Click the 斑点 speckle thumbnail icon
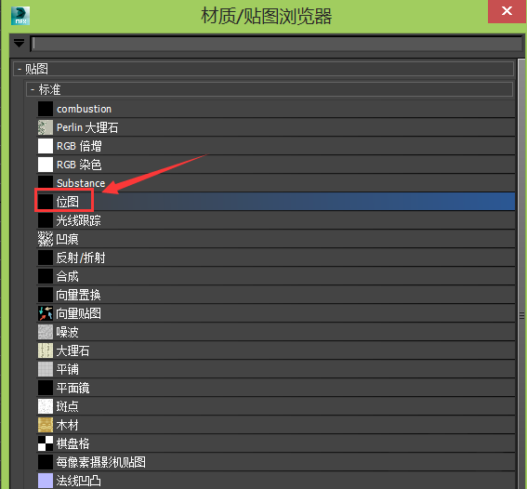527x489 pixels. (46, 406)
